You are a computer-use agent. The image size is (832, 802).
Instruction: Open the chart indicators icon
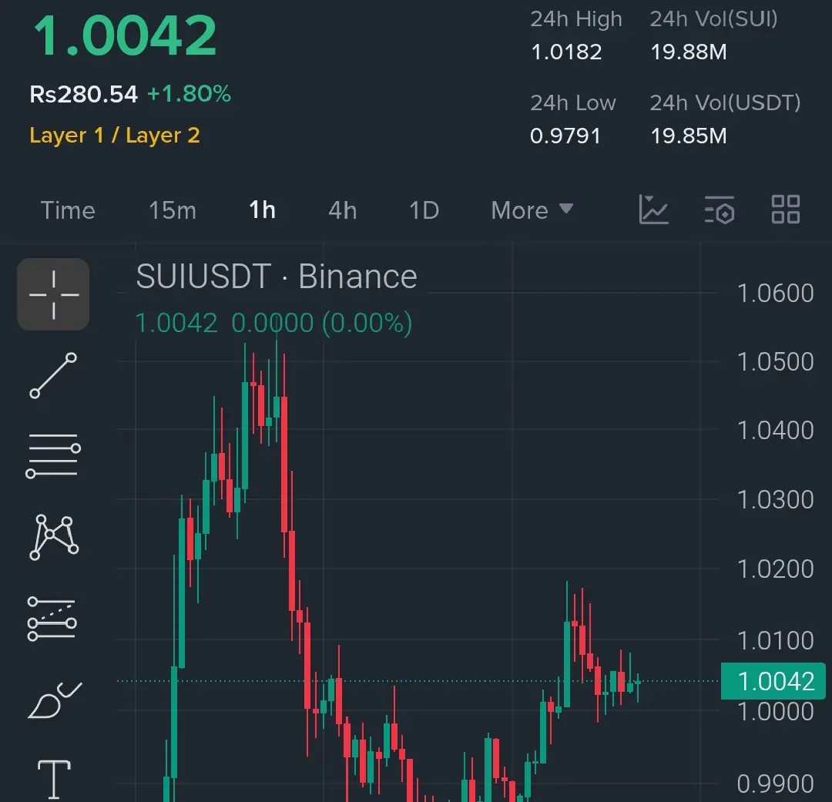pos(653,210)
